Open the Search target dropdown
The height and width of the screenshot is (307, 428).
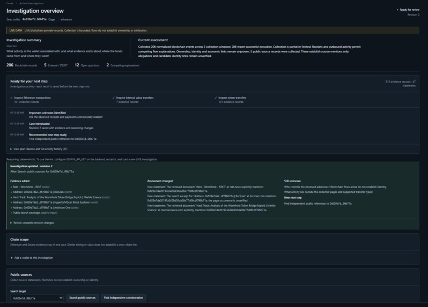37,298
